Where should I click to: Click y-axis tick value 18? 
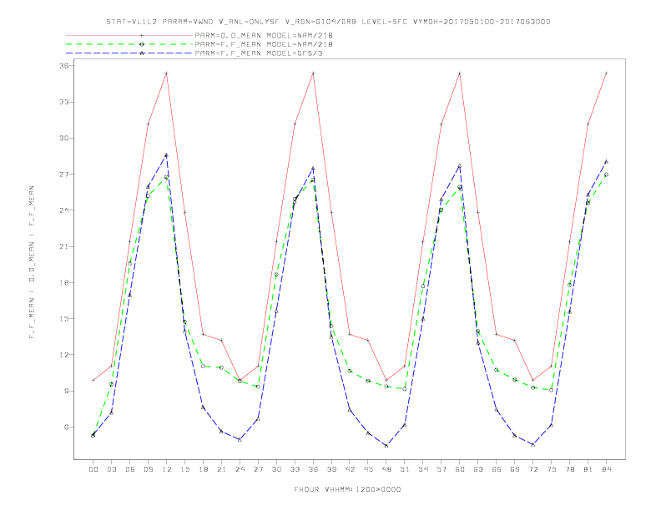click(63, 283)
